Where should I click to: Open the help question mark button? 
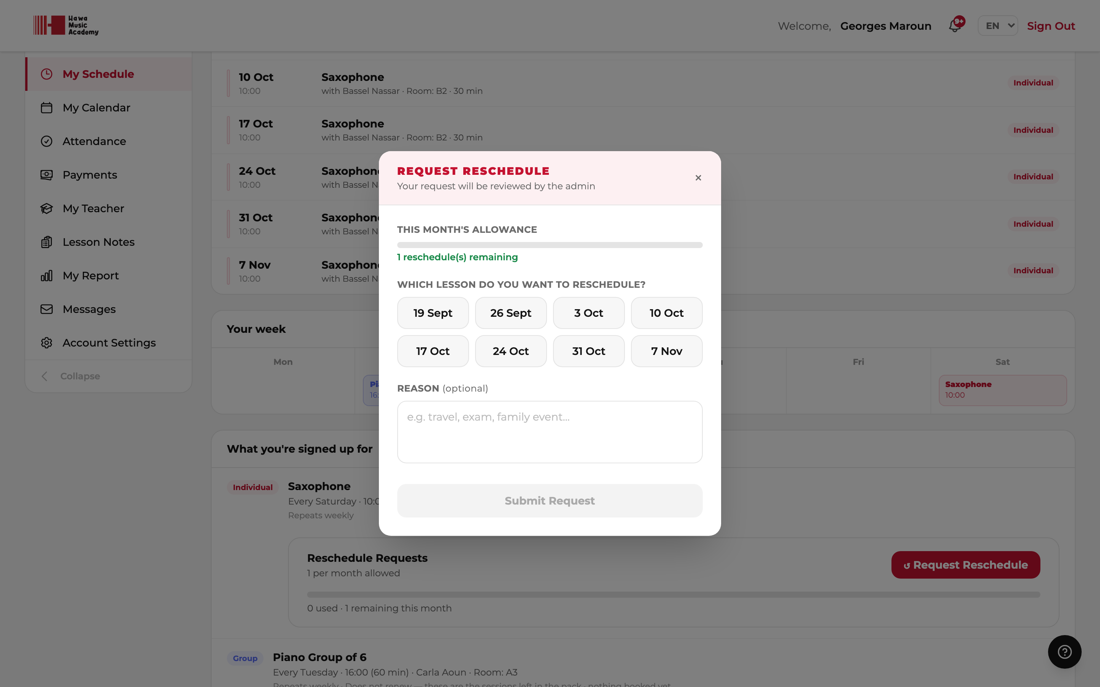[1064, 652]
